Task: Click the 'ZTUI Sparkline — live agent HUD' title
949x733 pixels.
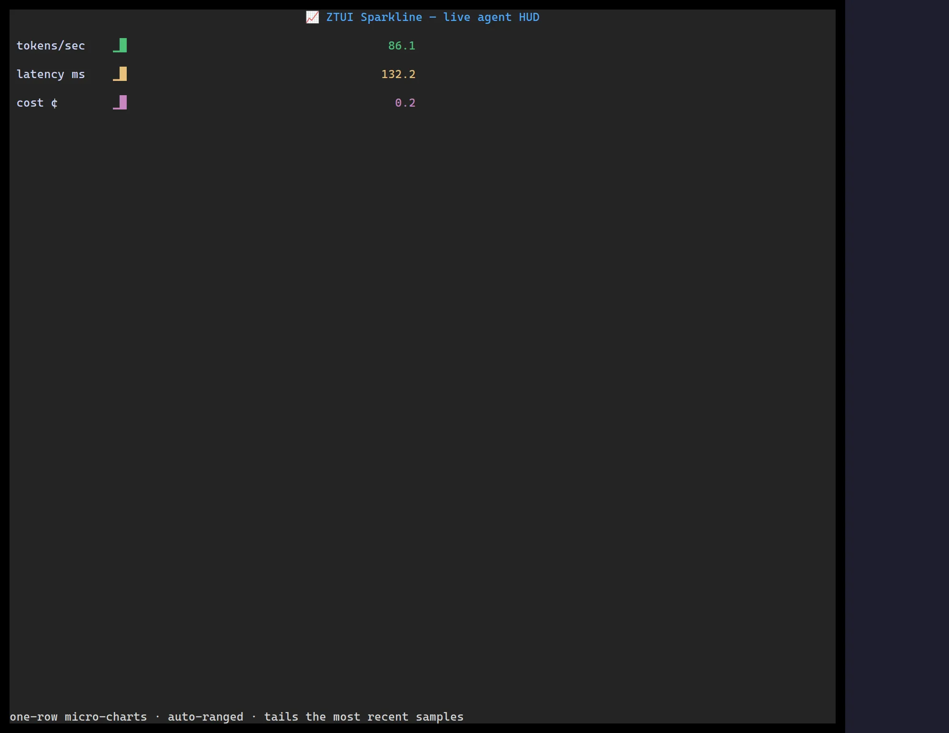Action: 433,17
